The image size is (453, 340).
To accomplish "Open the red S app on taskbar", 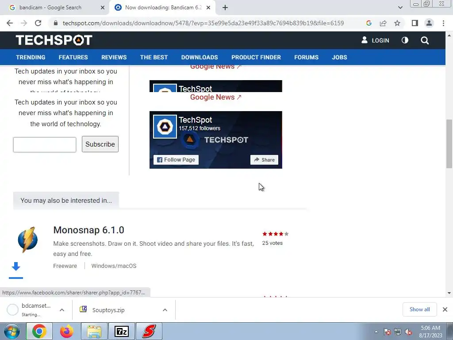I will point(149,331).
